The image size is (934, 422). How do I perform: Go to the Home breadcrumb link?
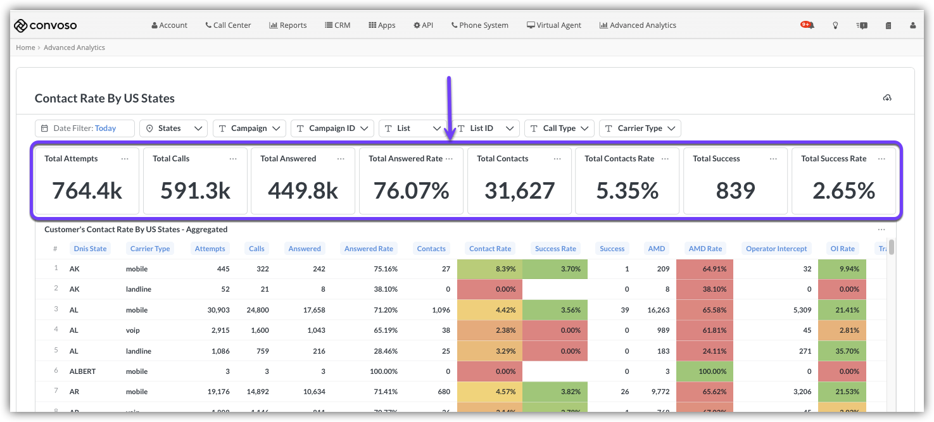(x=25, y=47)
